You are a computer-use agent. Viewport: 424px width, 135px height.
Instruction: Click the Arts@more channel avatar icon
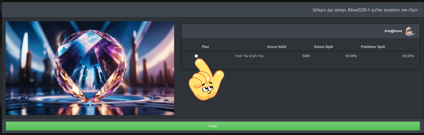(410, 31)
